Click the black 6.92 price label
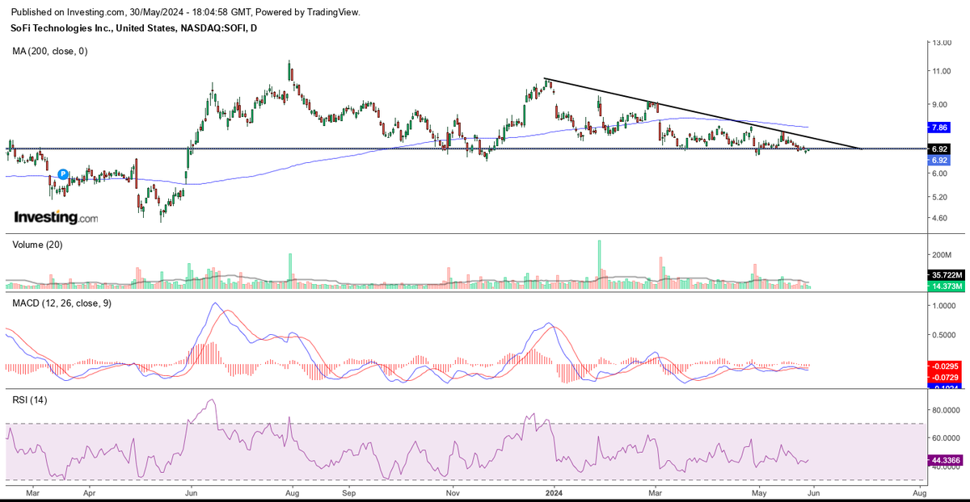 (938, 149)
